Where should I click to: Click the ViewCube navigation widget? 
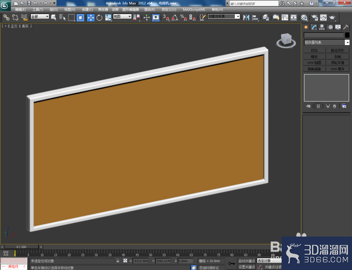pos(286,40)
